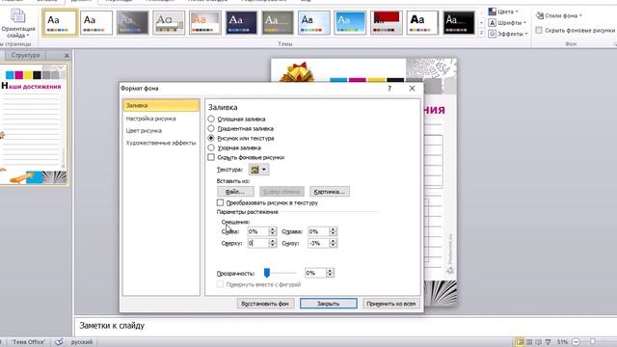The width and height of the screenshot is (617, 347).
Task: Open the Цвет рисунка category
Action: pos(144,131)
